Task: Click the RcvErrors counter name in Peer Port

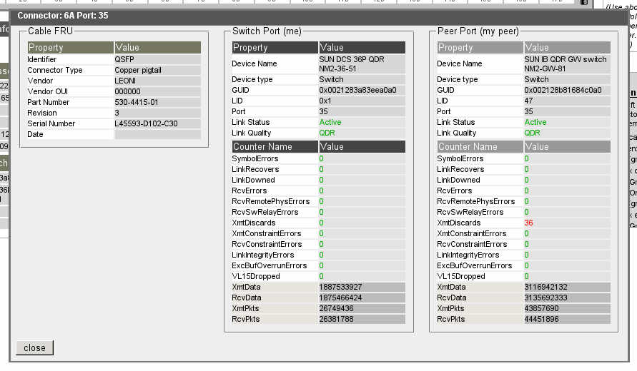Action: (x=455, y=190)
